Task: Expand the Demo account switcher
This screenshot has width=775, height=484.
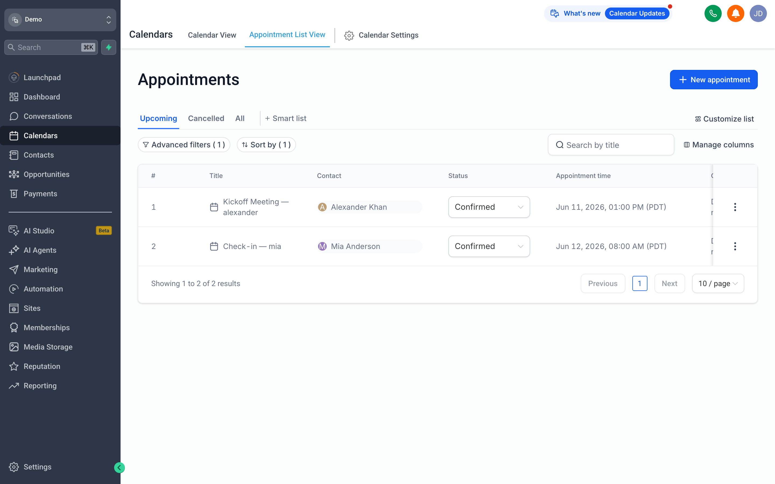Action: click(60, 20)
